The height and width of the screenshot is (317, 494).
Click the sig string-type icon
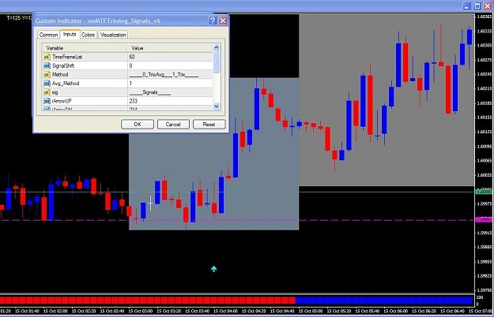click(47, 92)
